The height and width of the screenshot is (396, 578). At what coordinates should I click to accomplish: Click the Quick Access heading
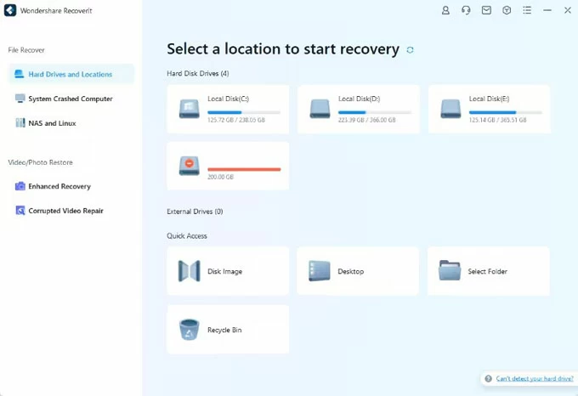(x=187, y=236)
